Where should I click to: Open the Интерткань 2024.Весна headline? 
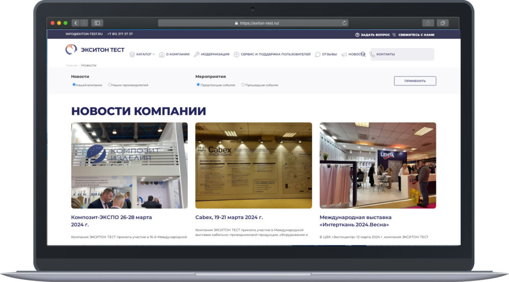[355, 221]
